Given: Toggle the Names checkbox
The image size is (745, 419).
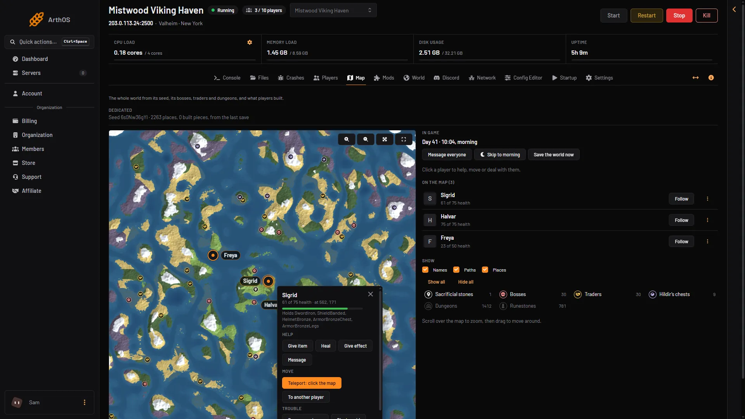Looking at the screenshot, I should 425,270.
